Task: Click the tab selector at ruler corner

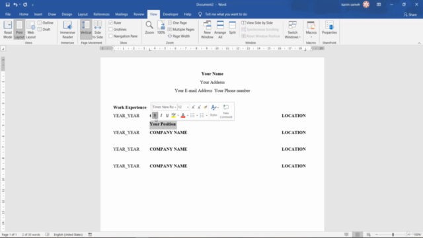Action: click(3, 48)
